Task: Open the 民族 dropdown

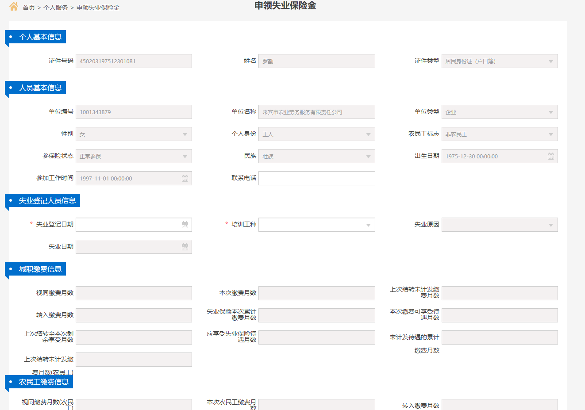Action: [x=368, y=157]
